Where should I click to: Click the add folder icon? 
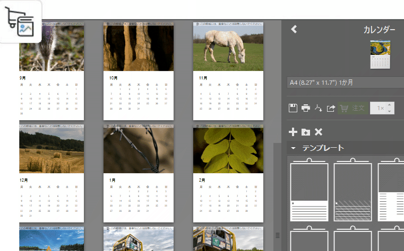click(x=306, y=132)
